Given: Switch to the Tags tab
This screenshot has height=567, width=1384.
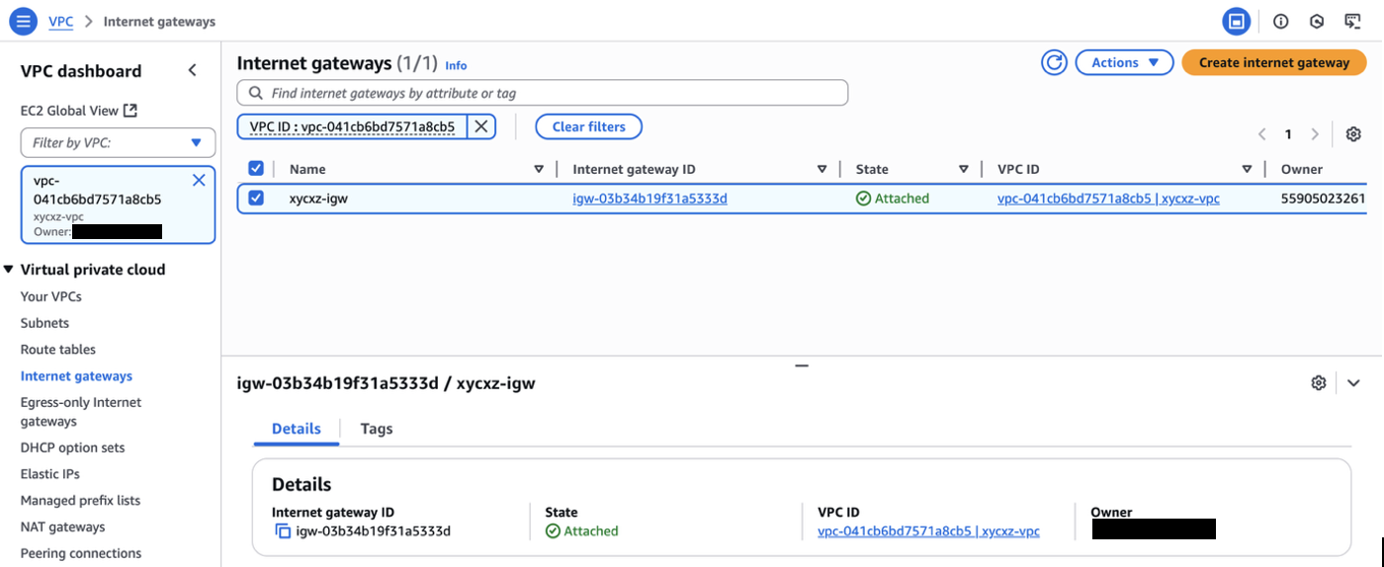Looking at the screenshot, I should point(377,429).
